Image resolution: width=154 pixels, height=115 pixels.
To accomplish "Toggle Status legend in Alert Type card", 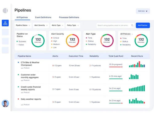I will tap(90, 41).
